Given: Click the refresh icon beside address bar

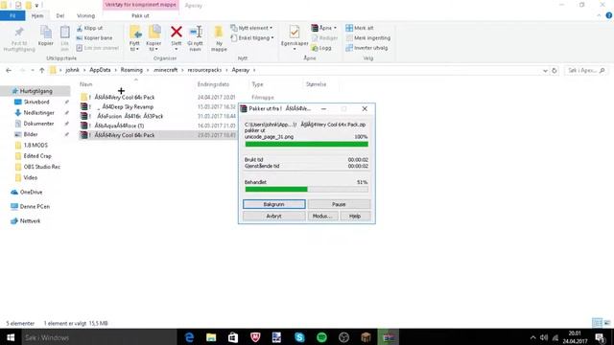Looking at the screenshot, I should click(555, 70).
